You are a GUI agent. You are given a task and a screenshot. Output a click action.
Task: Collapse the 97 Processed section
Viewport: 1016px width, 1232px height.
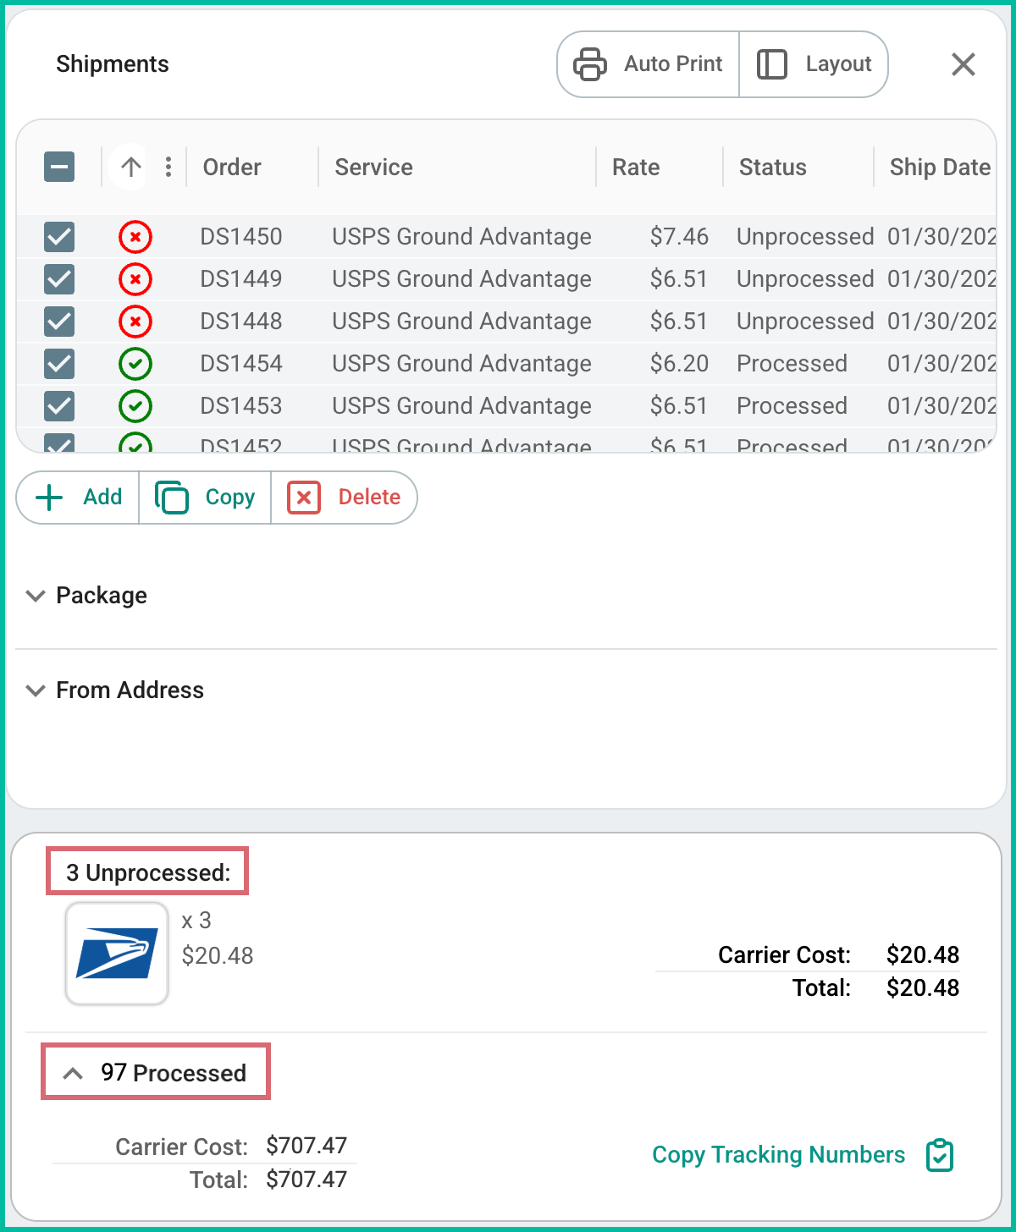tap(72, 1073)
